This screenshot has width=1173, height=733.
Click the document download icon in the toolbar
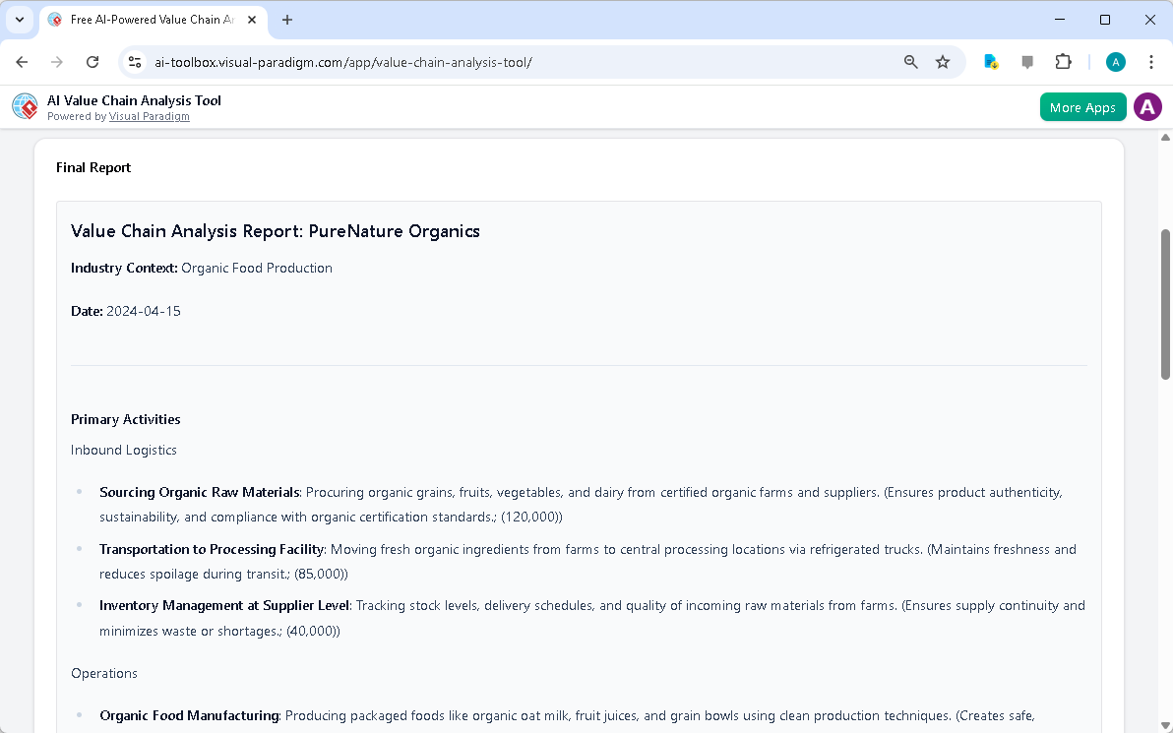[x=991, y=61]
